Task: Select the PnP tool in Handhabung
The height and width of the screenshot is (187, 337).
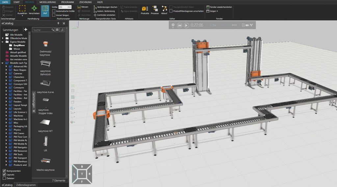Action: (45, 10)
